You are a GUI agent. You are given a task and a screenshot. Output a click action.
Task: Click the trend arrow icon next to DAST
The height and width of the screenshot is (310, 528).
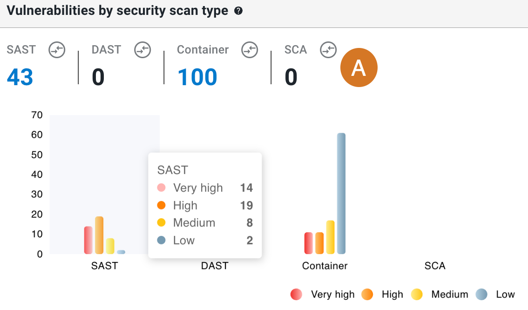[142, 50]
